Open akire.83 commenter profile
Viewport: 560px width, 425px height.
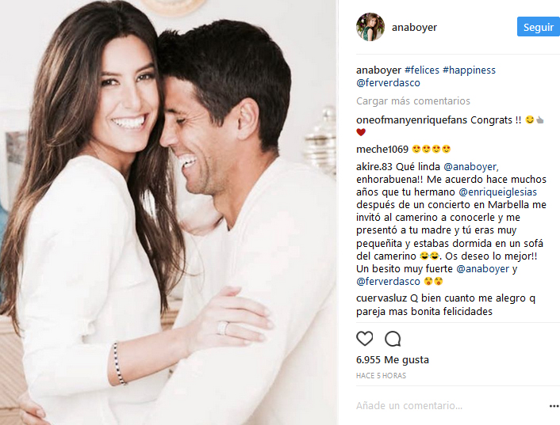tap(374, 167)
